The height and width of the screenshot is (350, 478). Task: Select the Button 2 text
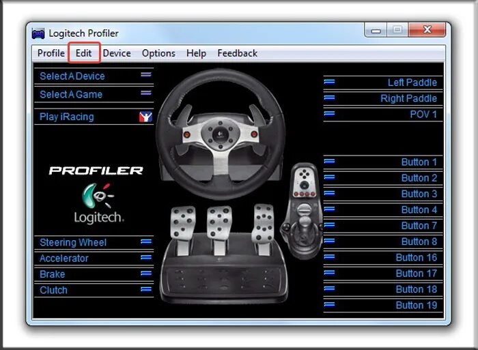click(419, 177)
